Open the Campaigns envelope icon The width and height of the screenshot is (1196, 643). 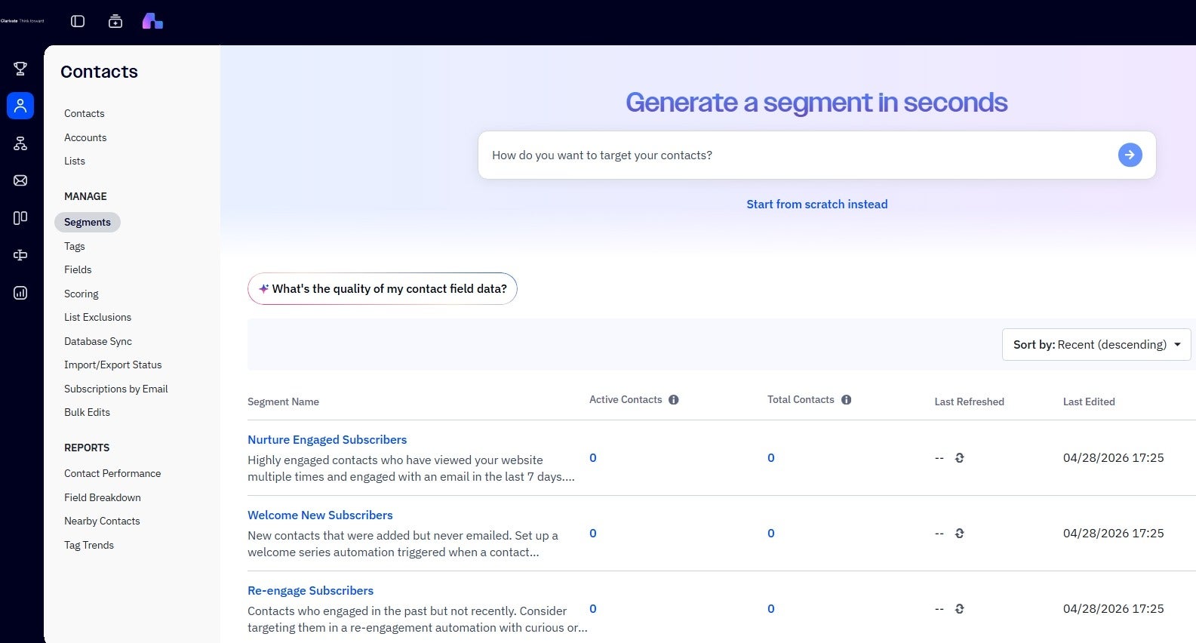[20, 180]
